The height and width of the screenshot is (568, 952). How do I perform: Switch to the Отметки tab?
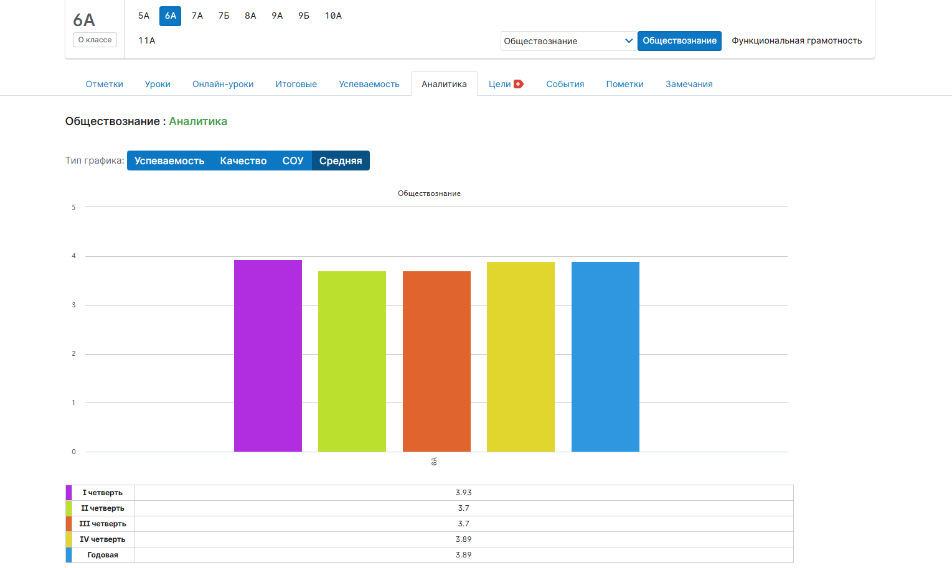[105, 84]
